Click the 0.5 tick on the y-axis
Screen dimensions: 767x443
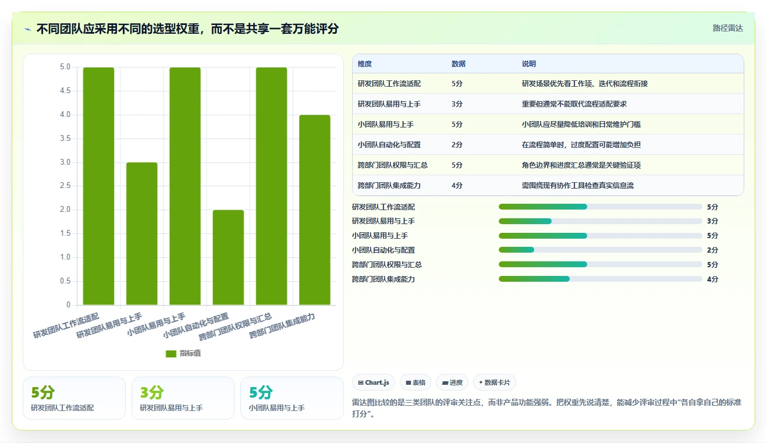coord(65,281)
